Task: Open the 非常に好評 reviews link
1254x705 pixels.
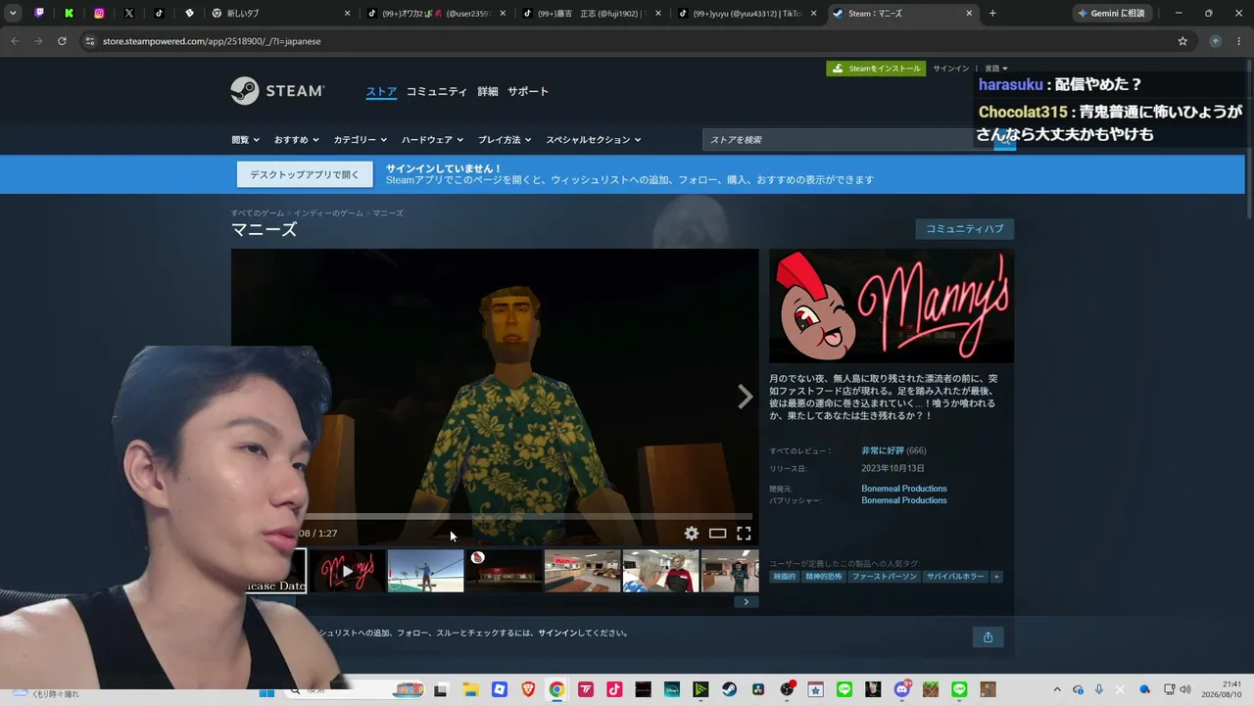Action: [x=883, y=450]
